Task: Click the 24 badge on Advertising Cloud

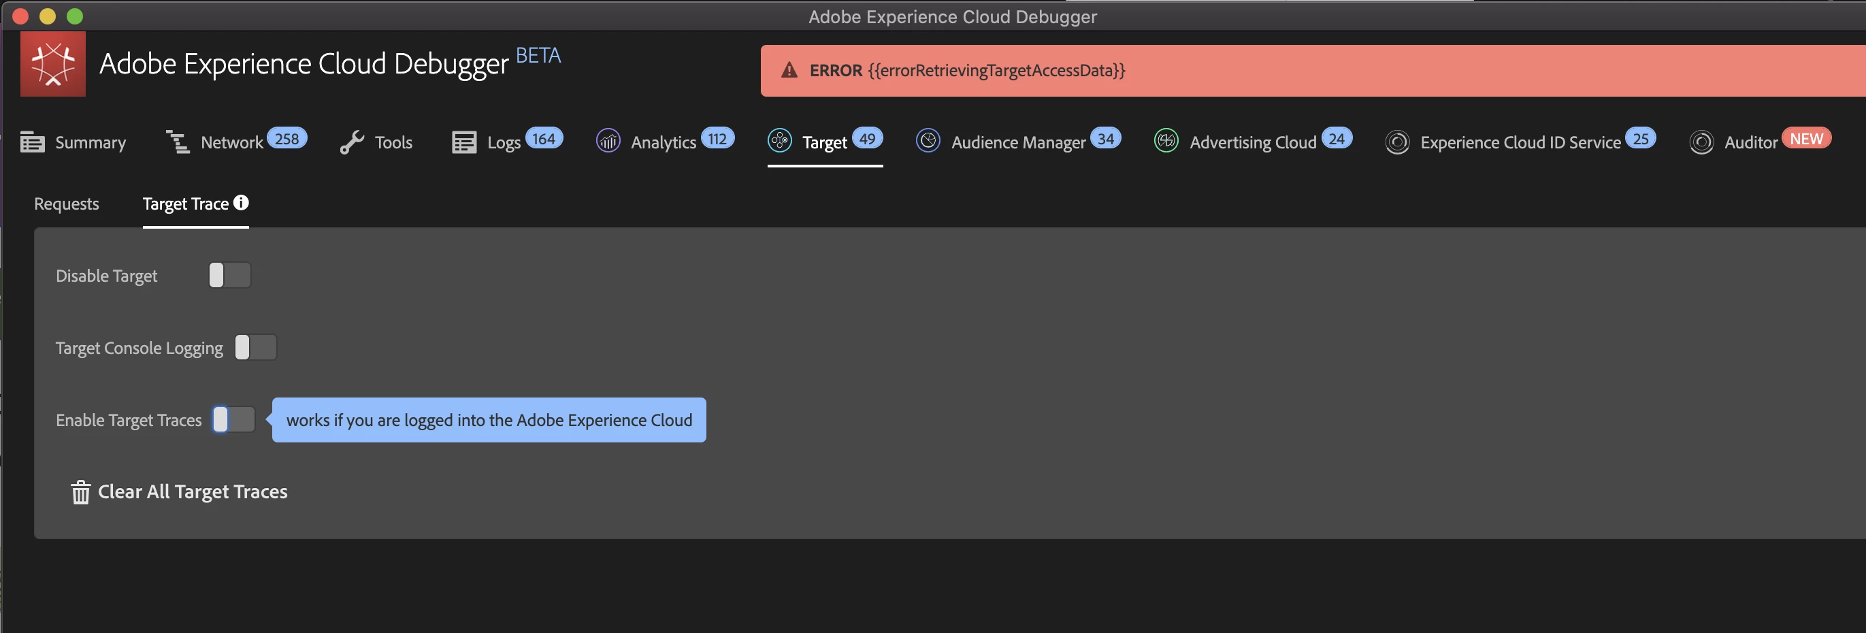Action: point(1337,138)
